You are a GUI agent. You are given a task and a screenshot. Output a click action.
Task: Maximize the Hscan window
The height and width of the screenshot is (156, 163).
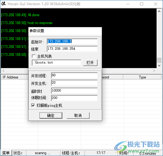click(x=142, y=4)
